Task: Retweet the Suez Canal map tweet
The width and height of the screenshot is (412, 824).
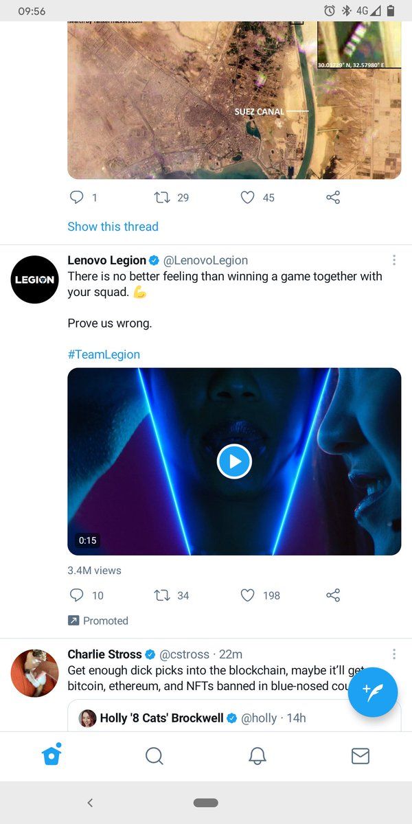Action: (163, 198)
